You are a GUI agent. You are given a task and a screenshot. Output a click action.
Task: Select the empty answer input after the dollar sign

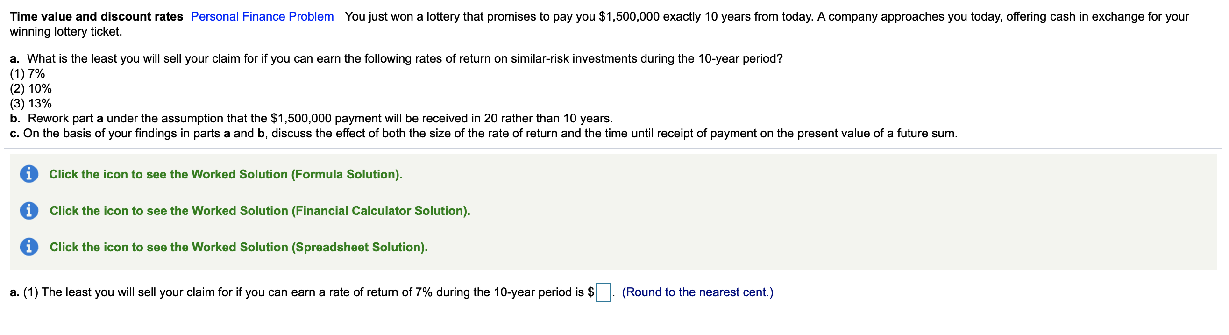click(x=603, y=292)
